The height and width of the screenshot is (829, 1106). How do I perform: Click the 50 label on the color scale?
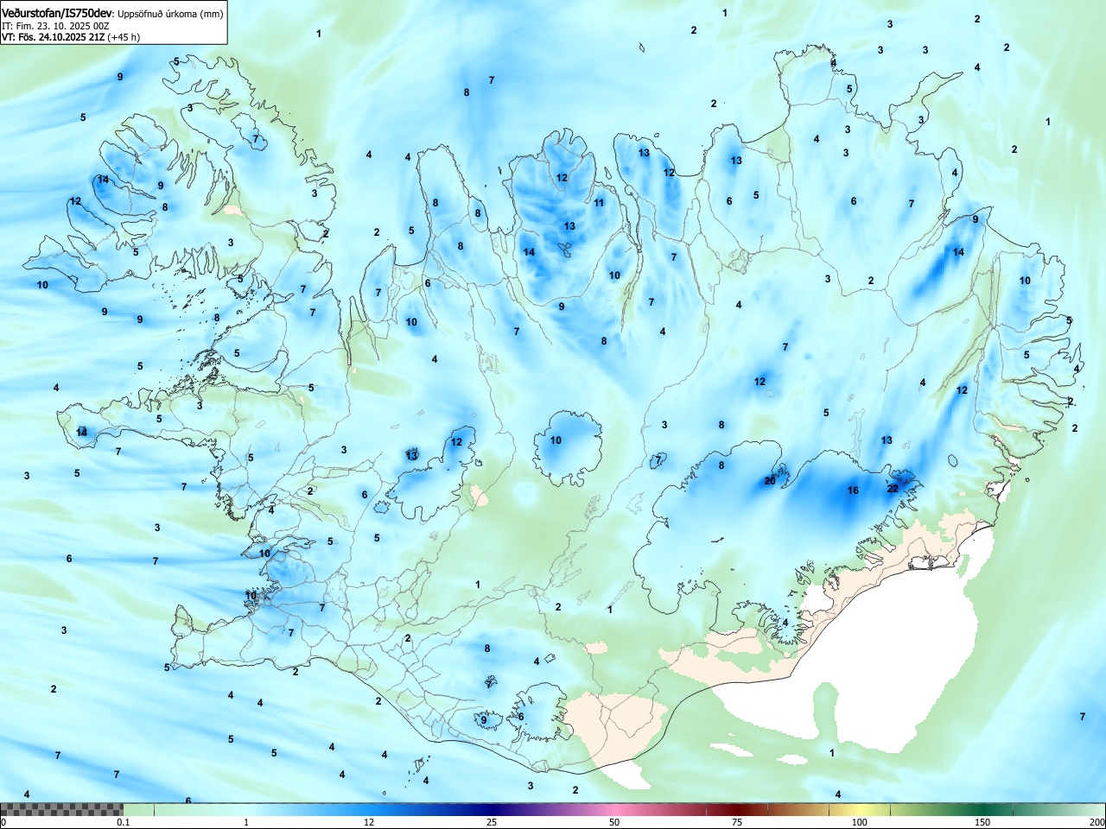point(614,822)
